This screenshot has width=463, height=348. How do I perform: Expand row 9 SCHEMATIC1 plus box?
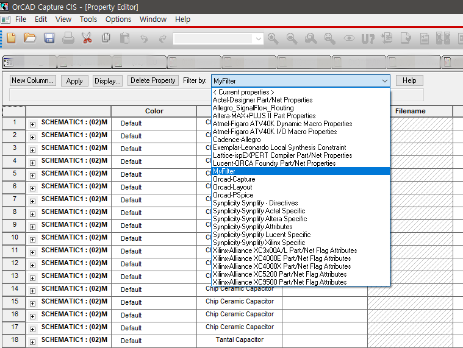[32, 227]
